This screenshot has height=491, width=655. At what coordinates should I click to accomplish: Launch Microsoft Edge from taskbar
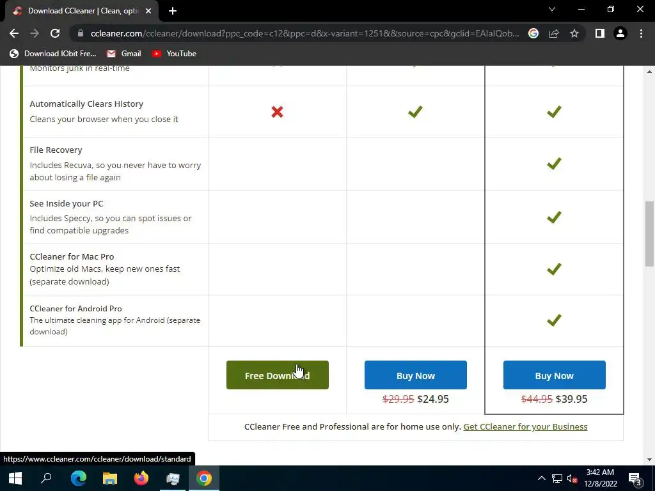click(x=79, y=478)
